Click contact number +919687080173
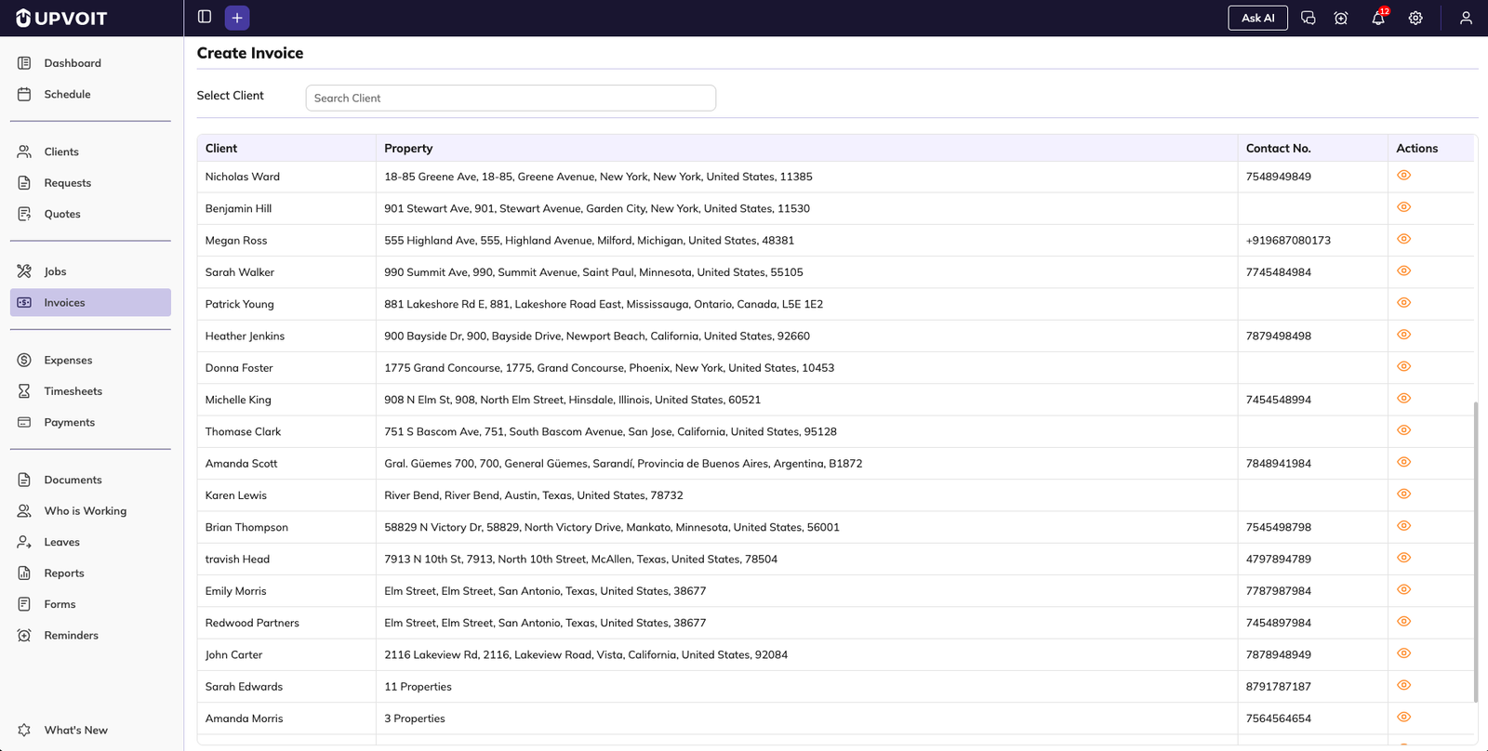The width and height of the screenshot is (1488, 751). pos(1288,241)
